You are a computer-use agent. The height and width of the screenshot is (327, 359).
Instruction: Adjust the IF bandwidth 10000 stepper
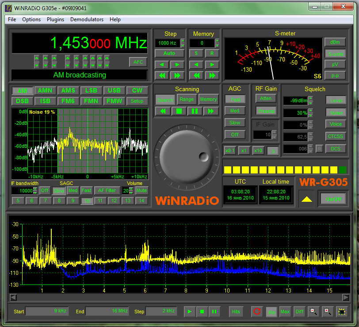tap(35, 191)
